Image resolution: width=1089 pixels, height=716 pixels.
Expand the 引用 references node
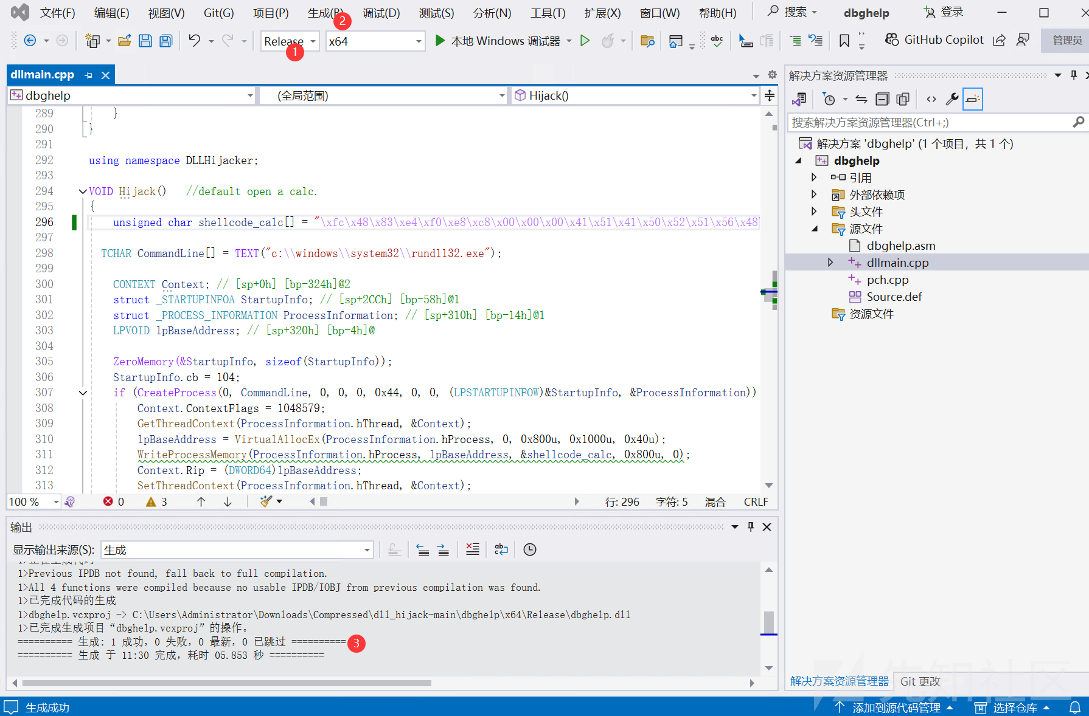coord(814,177)
